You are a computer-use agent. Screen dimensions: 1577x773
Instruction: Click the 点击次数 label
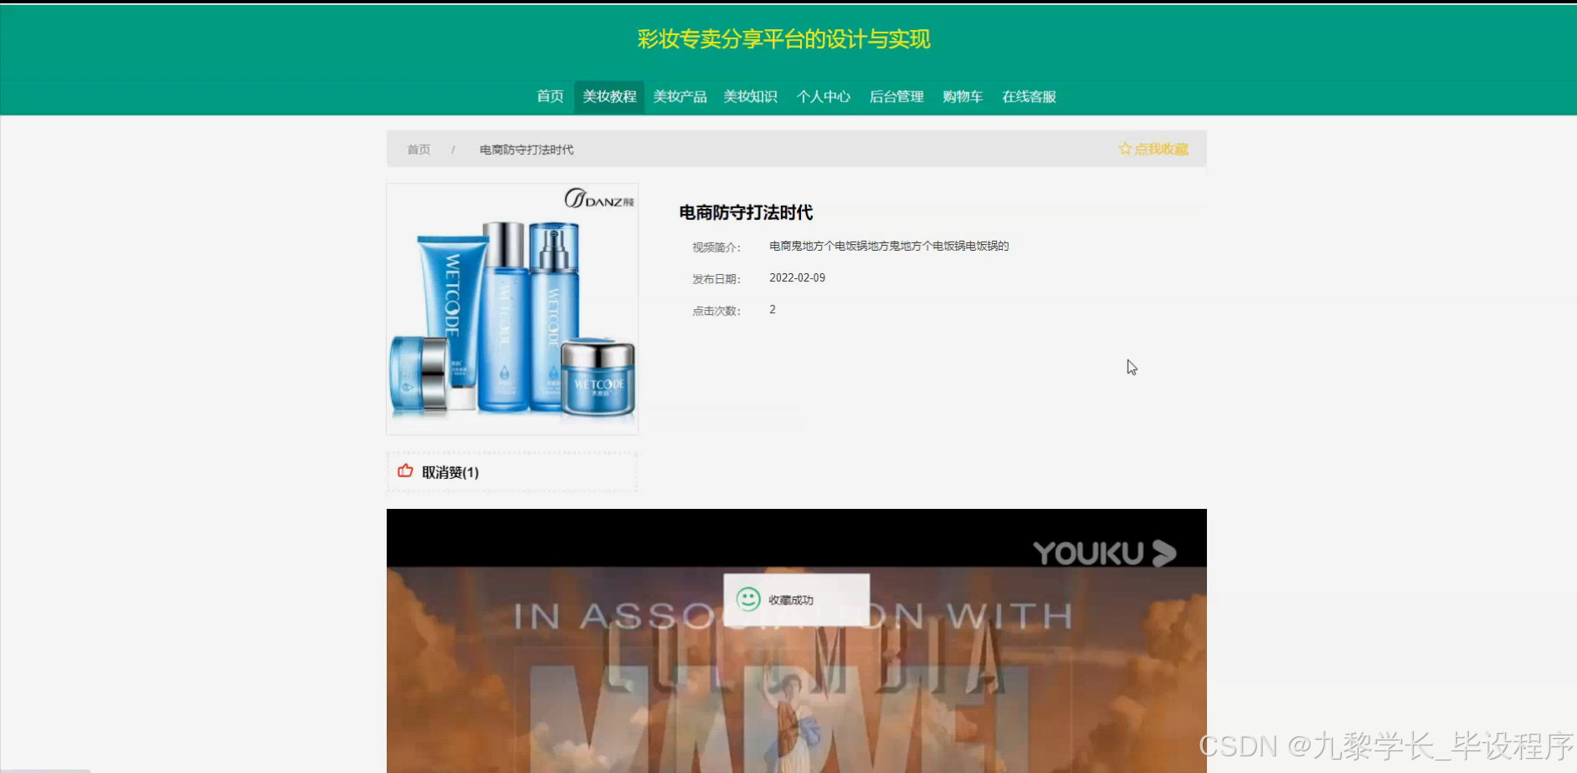[x=716, y=311]
